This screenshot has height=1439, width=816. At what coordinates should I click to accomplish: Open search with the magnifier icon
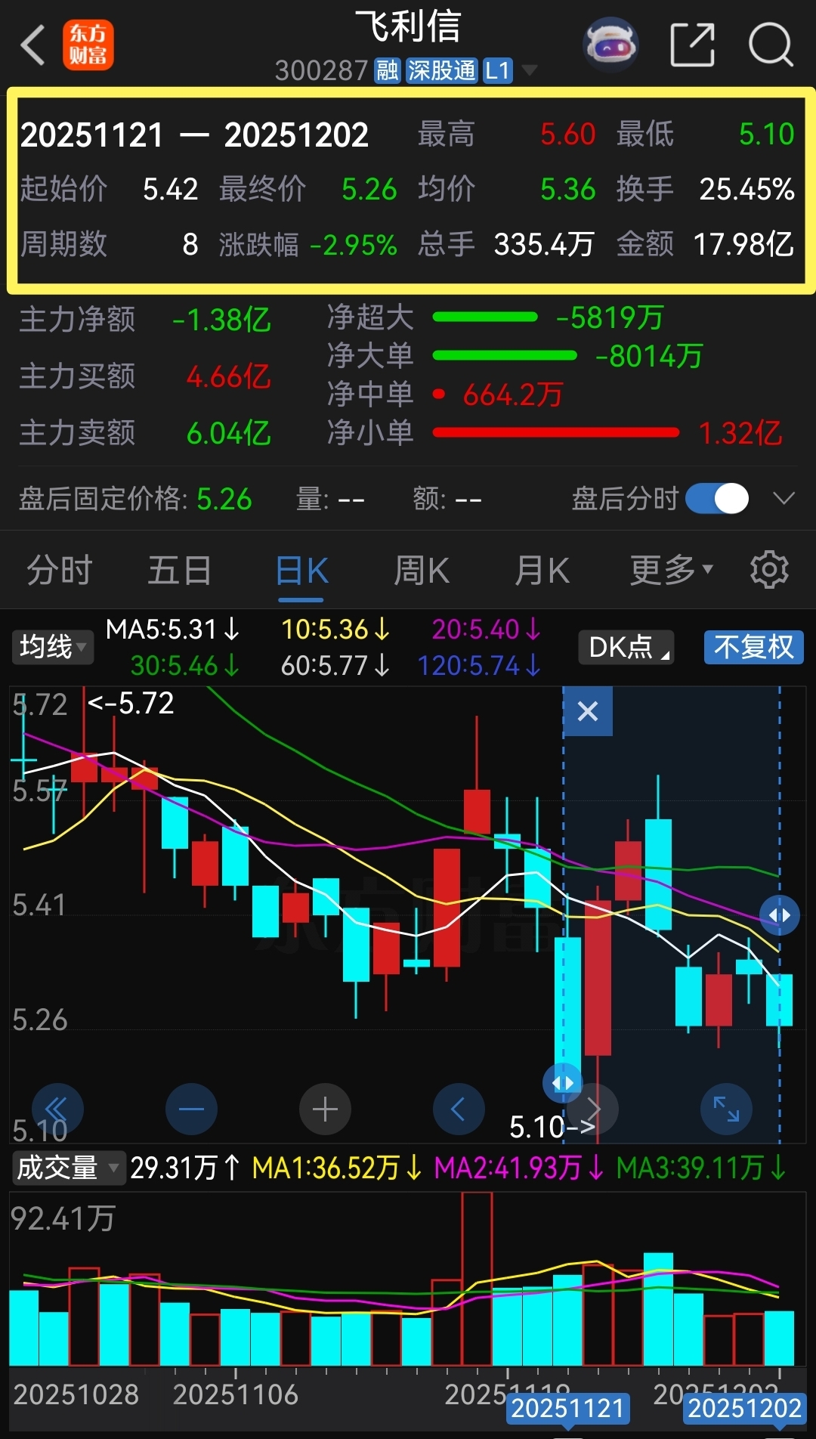point(771,45)
